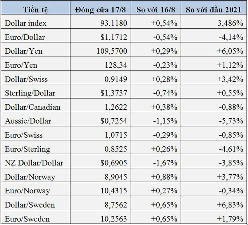
Task: Click the NZ Dollar/Dollar -1,67% cell
Action: [x=156, y=161]
